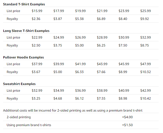
Task: Click the $3.67 hoodie royalty
Action: point(36,72)
